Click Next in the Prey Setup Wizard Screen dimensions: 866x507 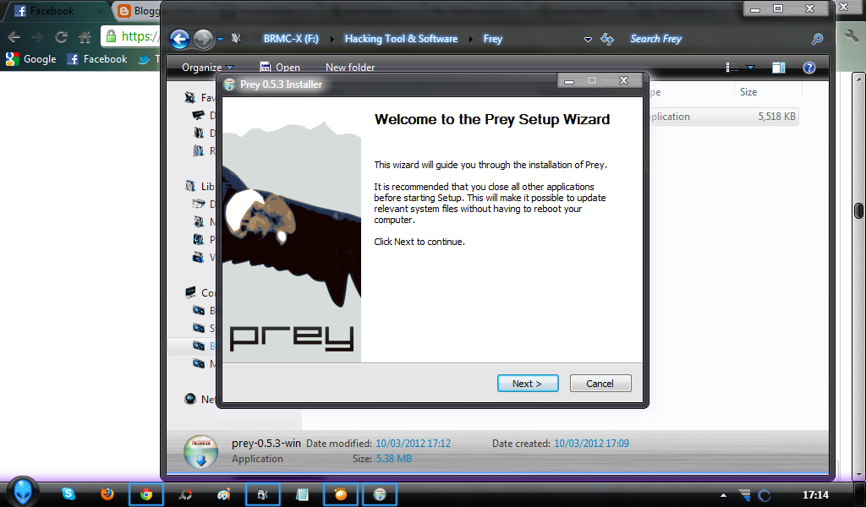(528, 384)
